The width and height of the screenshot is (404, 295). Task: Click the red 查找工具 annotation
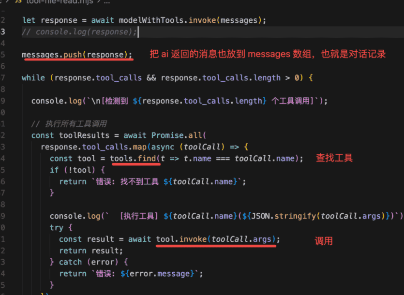pyautogui.click(x=334, y=158)
